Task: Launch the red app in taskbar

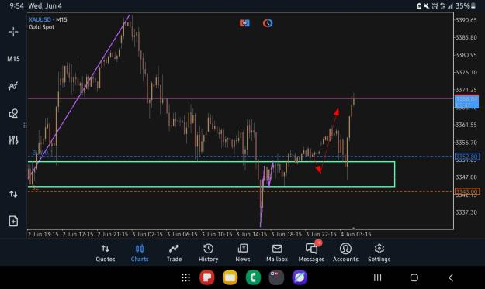Action: [x=207, y=277]
